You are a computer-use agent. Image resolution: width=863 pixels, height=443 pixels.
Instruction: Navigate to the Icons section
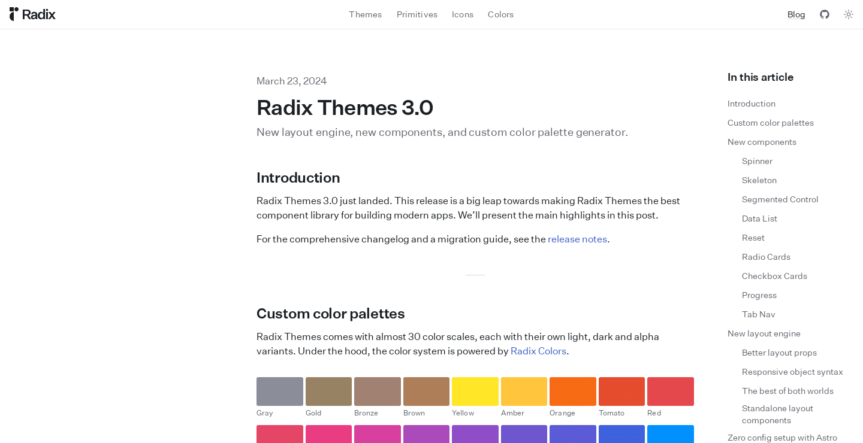pyautogui.click(x=462, y=14)
